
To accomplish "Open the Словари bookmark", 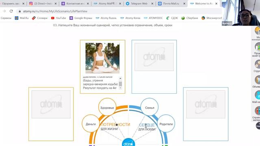I will pos(40,18).
